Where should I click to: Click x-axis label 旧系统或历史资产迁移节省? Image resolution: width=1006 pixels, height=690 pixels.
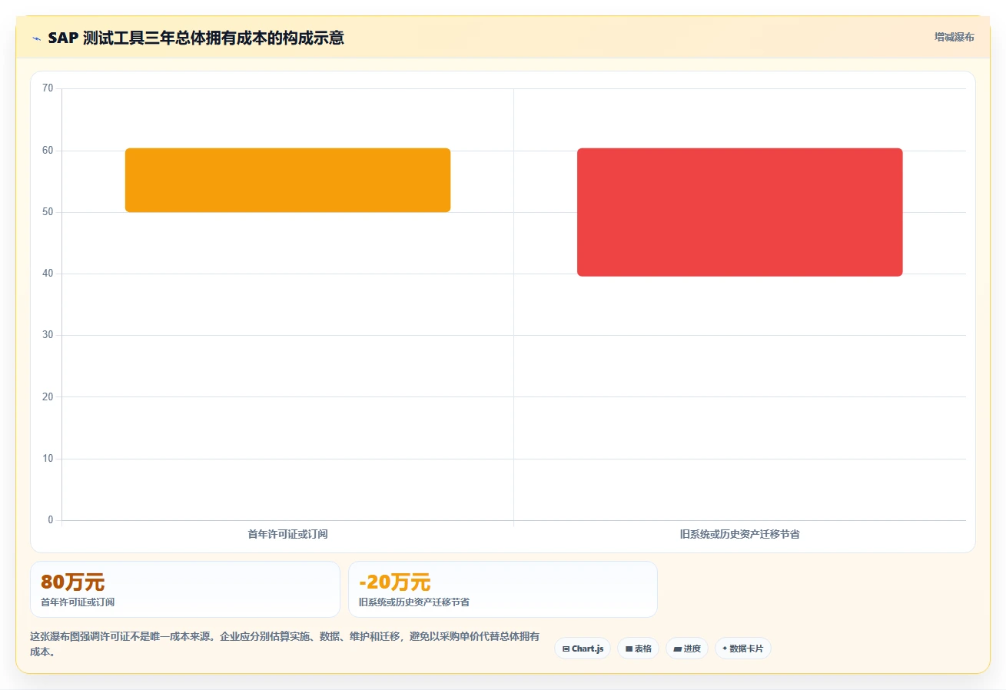coord(740,534)
